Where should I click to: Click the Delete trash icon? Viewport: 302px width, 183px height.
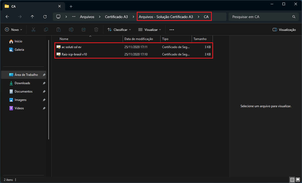point(96,30)
